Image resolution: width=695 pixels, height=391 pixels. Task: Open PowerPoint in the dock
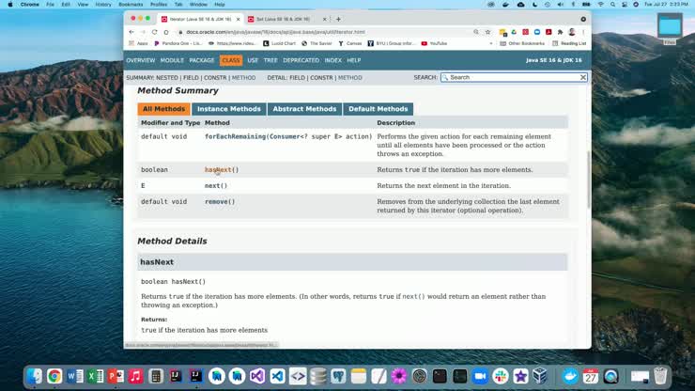[116, 376]
